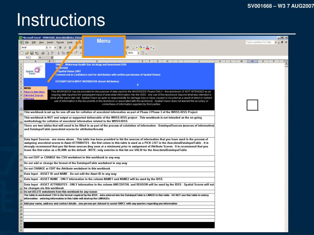Open the Zoom 80% dropdown
The height and width of the screenshot is (235, 314).
[138, 53]
